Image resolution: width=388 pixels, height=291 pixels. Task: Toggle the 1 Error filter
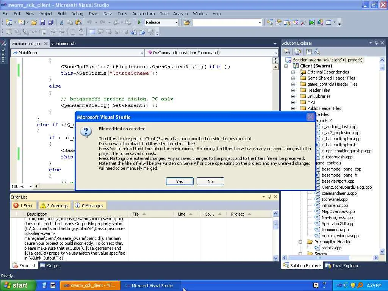pos(23,206)
